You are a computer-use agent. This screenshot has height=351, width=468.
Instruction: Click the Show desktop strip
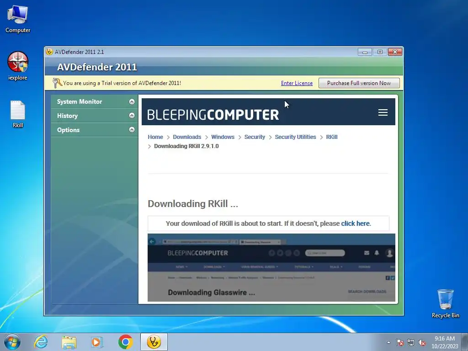click(x=465, y=342)
